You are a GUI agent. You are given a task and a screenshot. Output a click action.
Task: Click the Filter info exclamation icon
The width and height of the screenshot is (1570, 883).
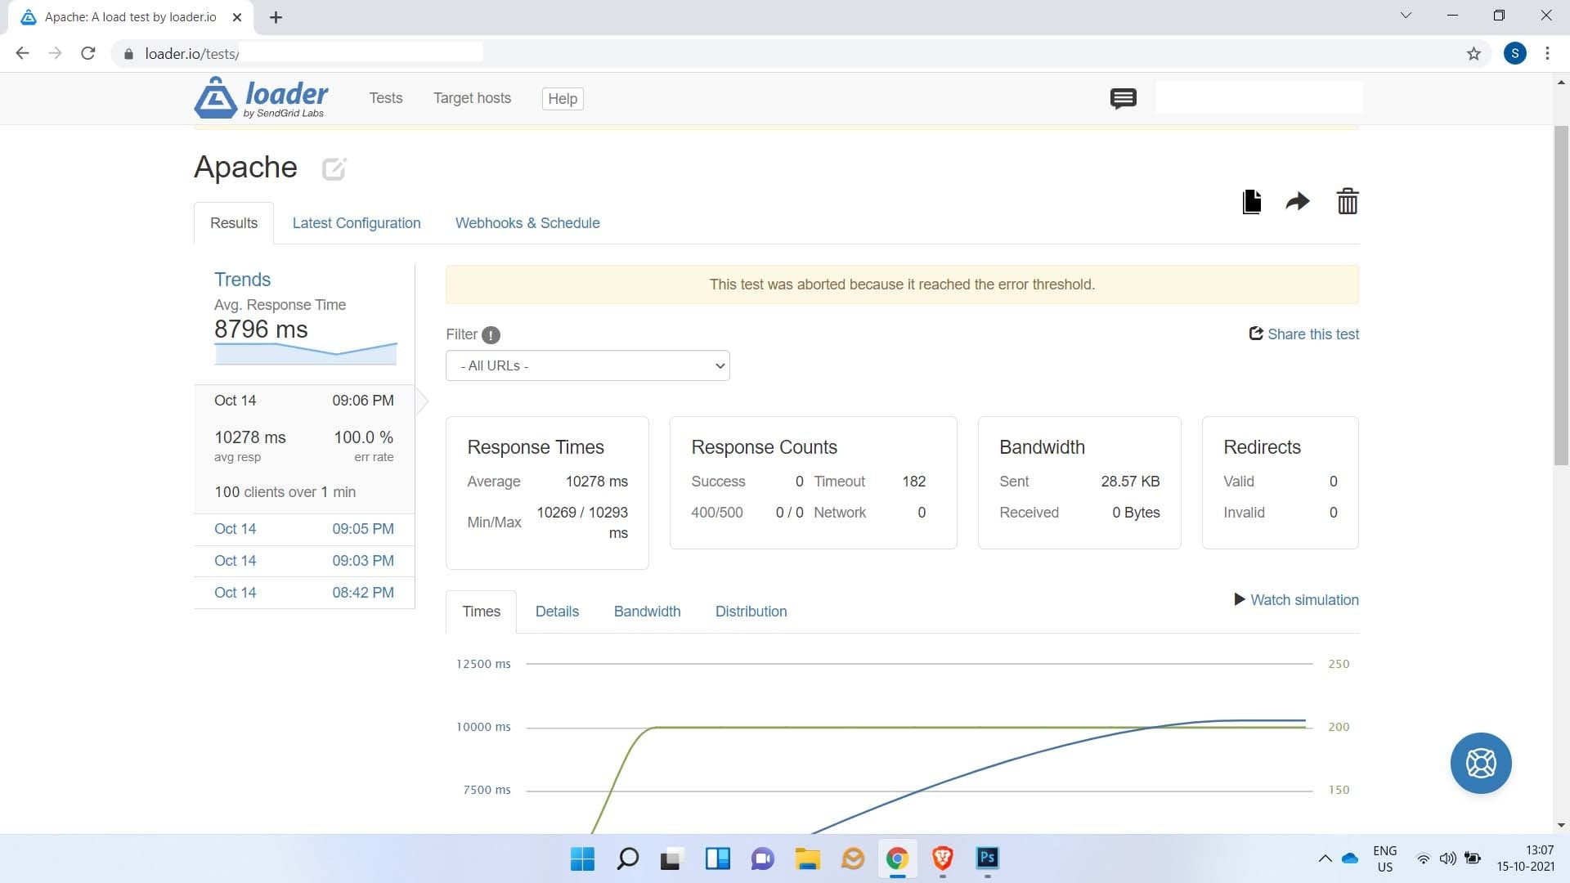click(491, 335)
